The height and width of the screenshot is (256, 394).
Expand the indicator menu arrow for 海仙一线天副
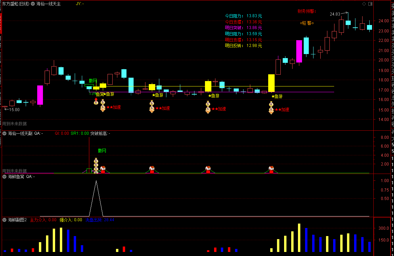coord(4,133)
